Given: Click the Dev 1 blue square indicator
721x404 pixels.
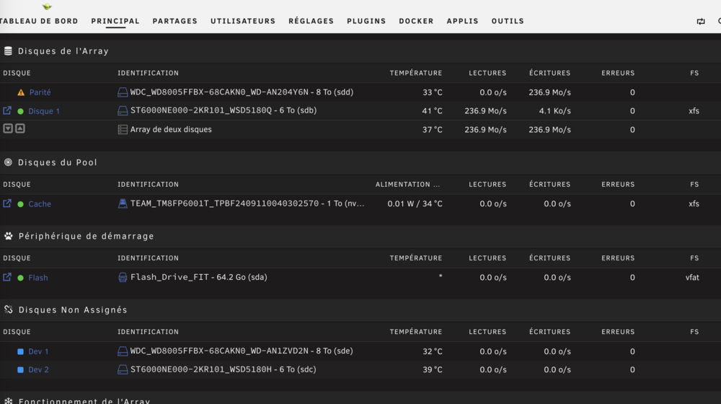Looking at the screenshot, I should point(20,351).
